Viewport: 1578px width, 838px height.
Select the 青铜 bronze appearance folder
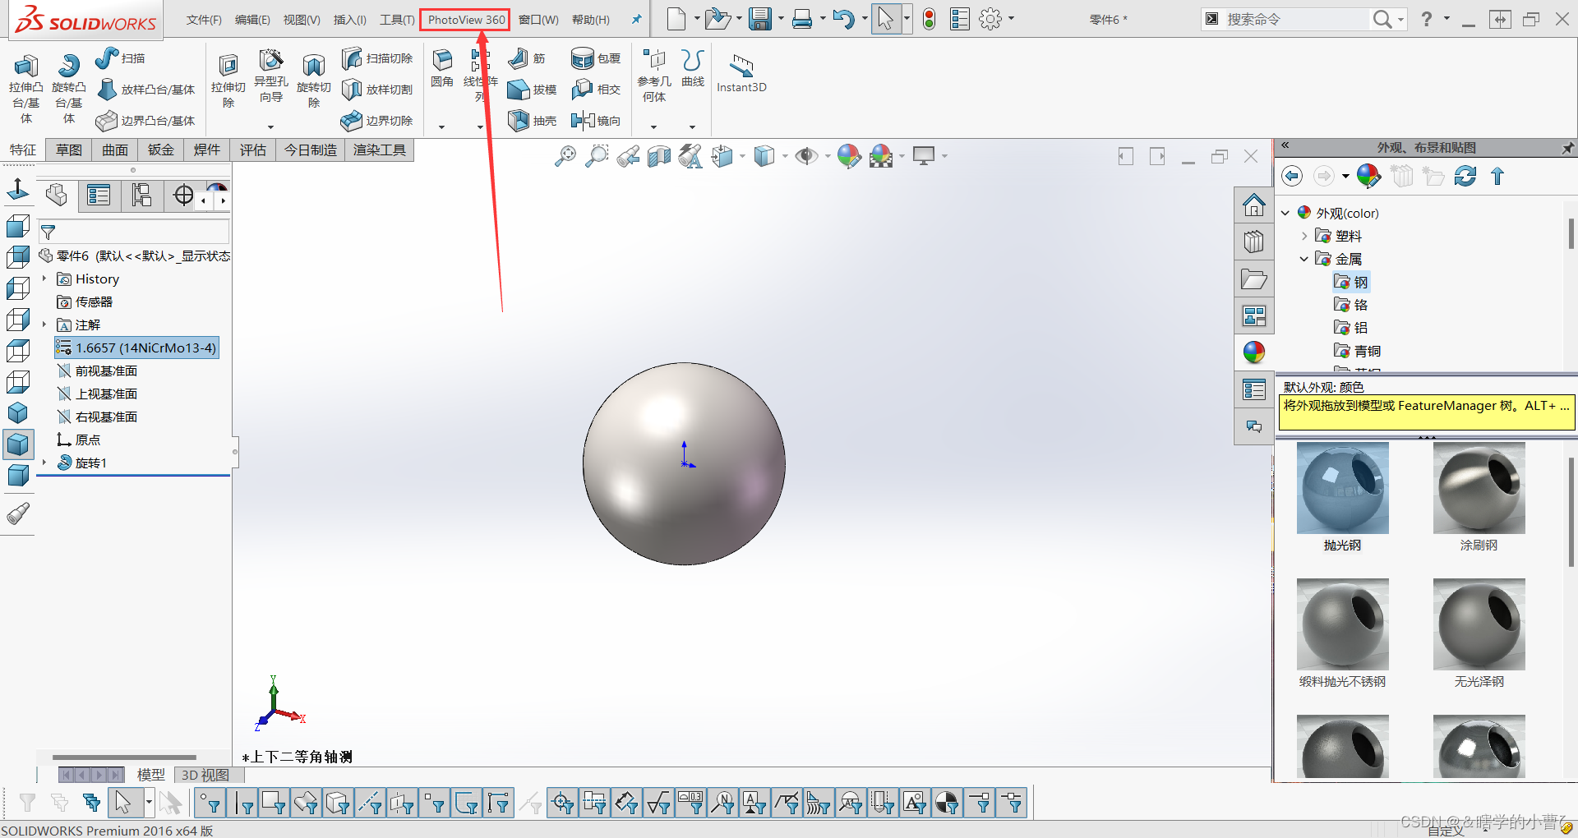(x=1357, y=351)
